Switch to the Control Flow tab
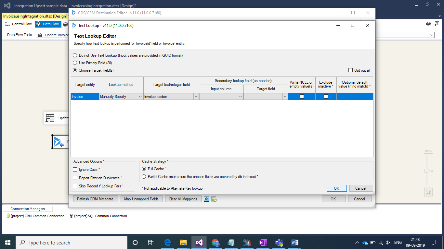The image size is (444, 249). click(19, 24)
